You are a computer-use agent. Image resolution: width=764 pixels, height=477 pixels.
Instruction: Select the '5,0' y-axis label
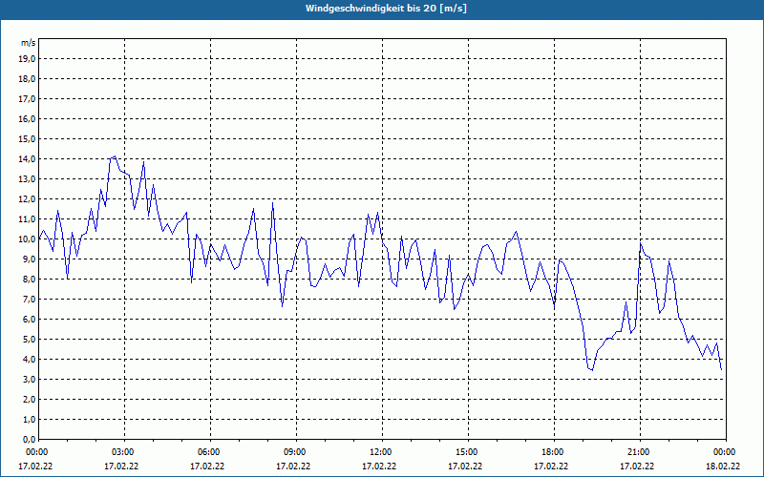point(30,340)
